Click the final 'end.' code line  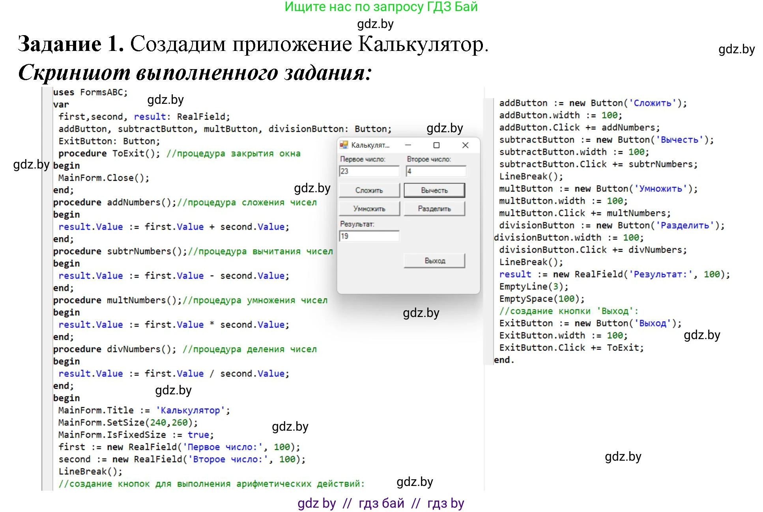504,360
